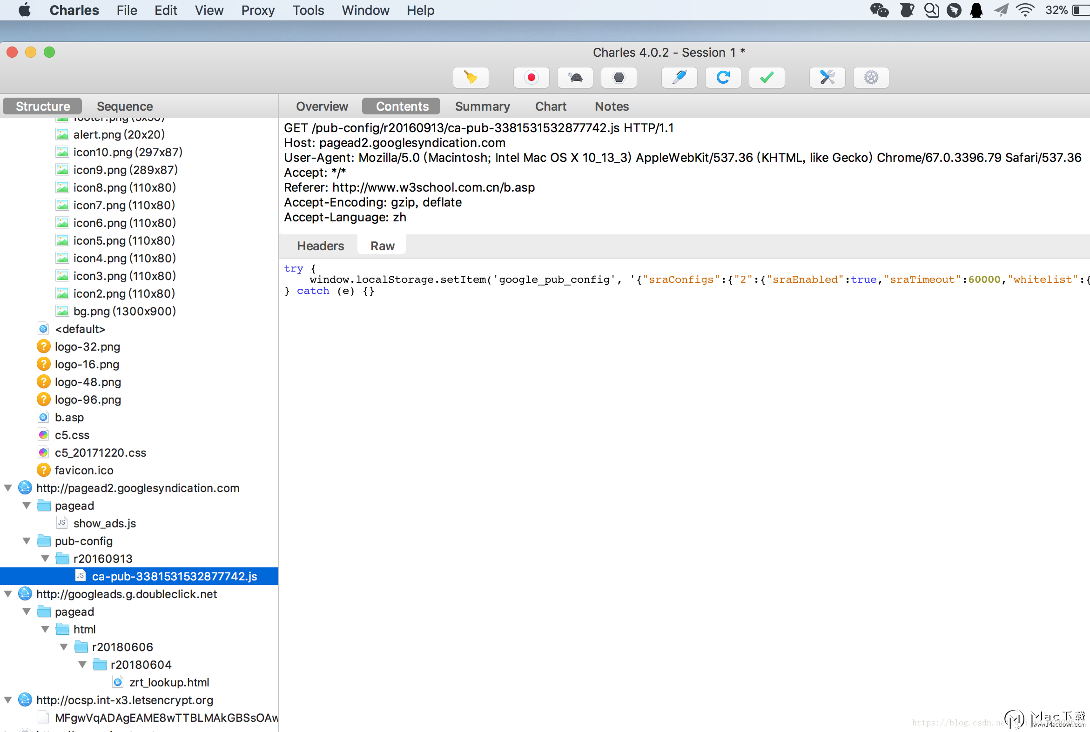Collapse the html folder
This screenshot has height=732, width=1090.
point(45,629)
